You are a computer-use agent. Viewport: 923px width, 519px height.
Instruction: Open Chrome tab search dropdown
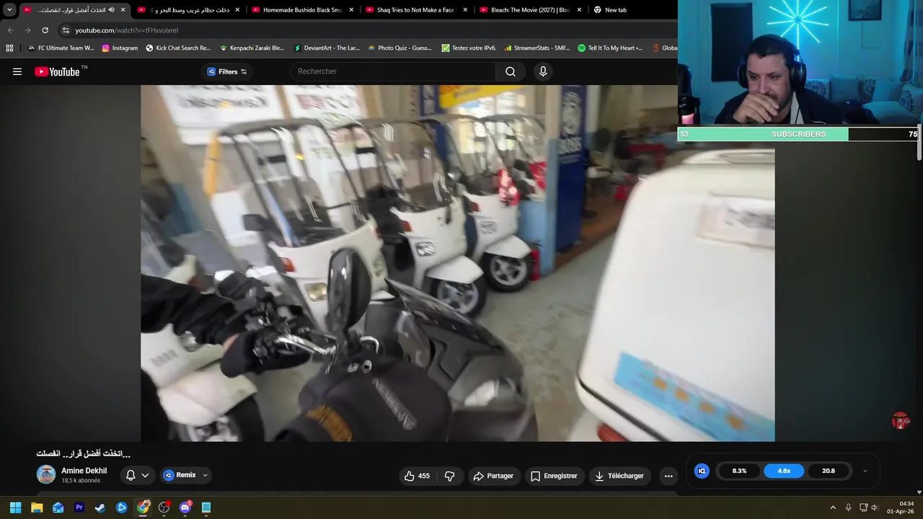(x=9, y=10)
